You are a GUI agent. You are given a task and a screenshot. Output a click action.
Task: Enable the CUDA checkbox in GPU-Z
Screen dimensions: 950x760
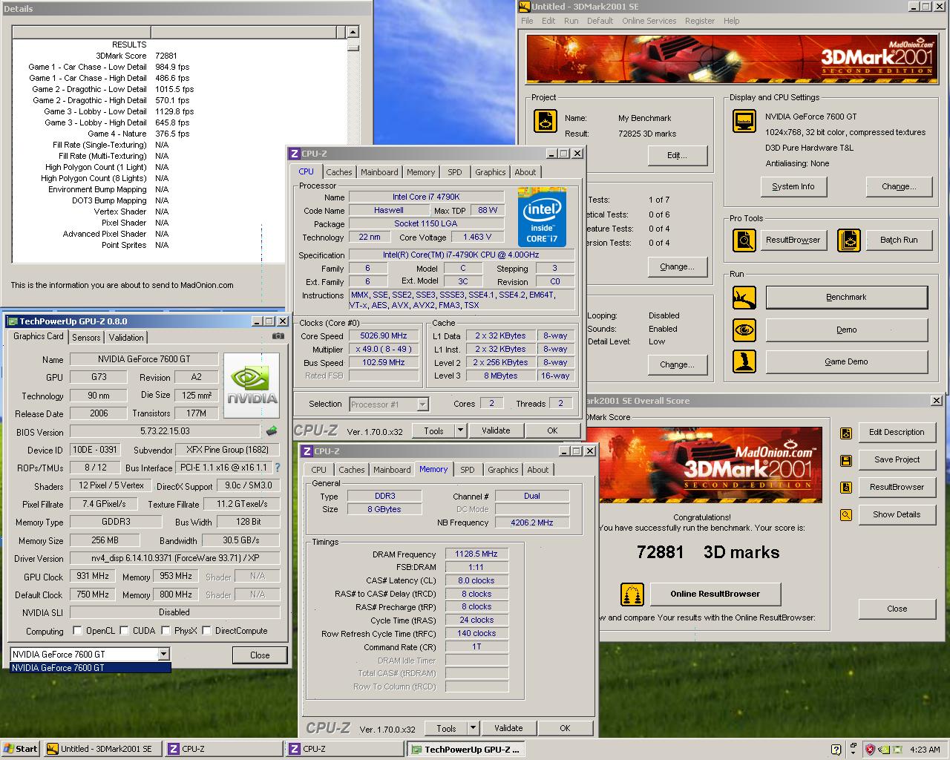coord(124,631)
